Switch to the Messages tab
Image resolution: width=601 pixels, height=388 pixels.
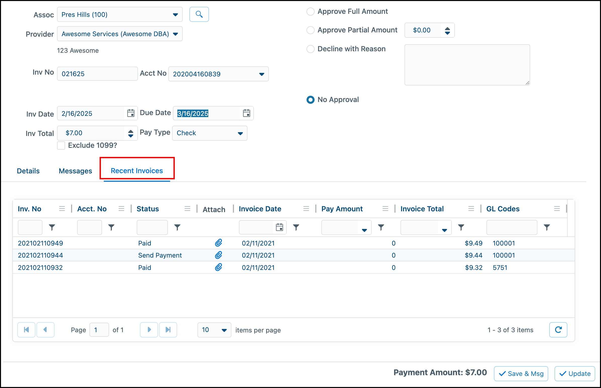(x=75, y=171)
